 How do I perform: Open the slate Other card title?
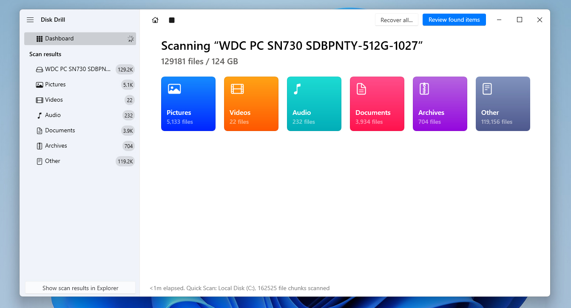point(490,113)
